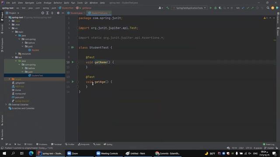Image resolution: width=280 pixels, height=157 pixels.
Task: Click the UTF-8 encoding status entry
Action: pyautogui.click(x=248, y=148)
